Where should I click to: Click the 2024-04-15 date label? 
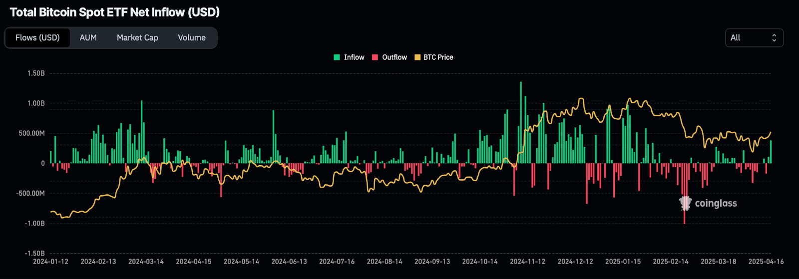coord(194,262)
